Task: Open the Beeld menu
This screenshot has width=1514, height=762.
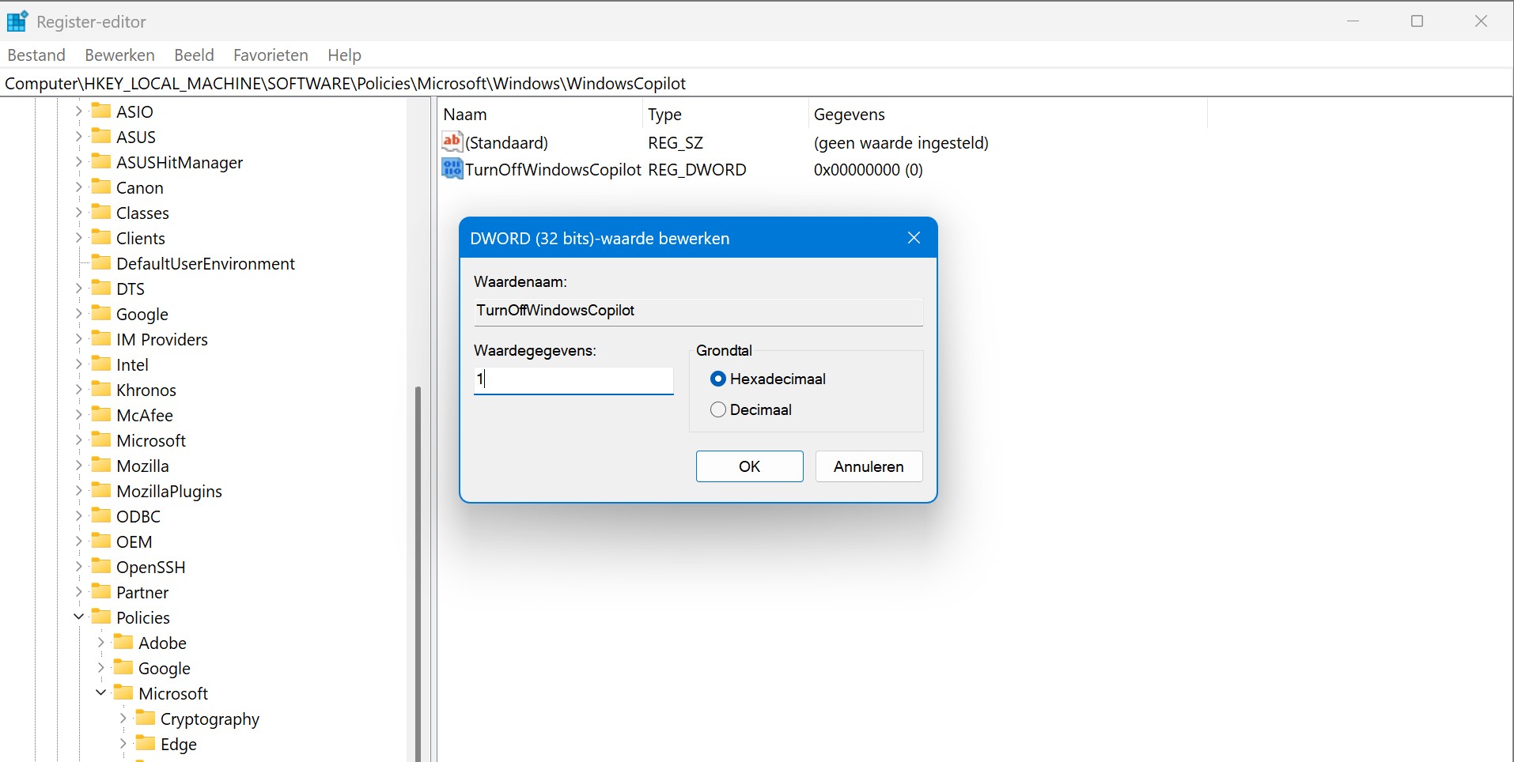Action: pyautogui.click(x=194, y=55)
